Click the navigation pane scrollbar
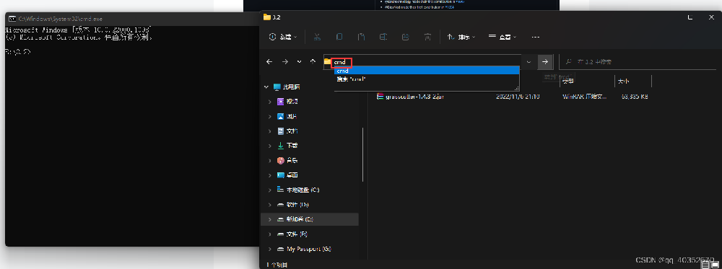 coord(363,154)
